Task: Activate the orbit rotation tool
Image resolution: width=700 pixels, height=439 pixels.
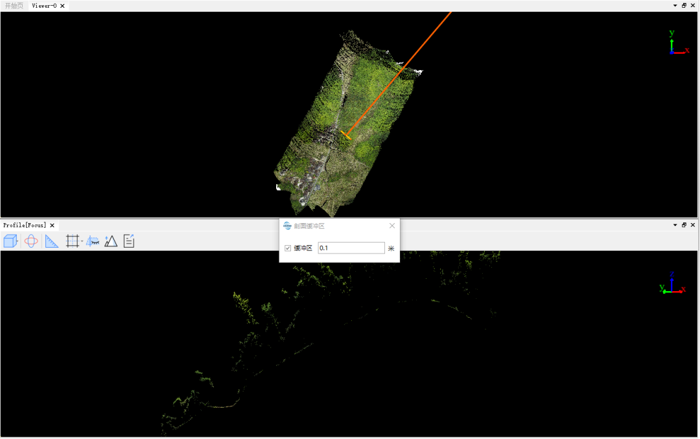Action: [x=31, y=241]
